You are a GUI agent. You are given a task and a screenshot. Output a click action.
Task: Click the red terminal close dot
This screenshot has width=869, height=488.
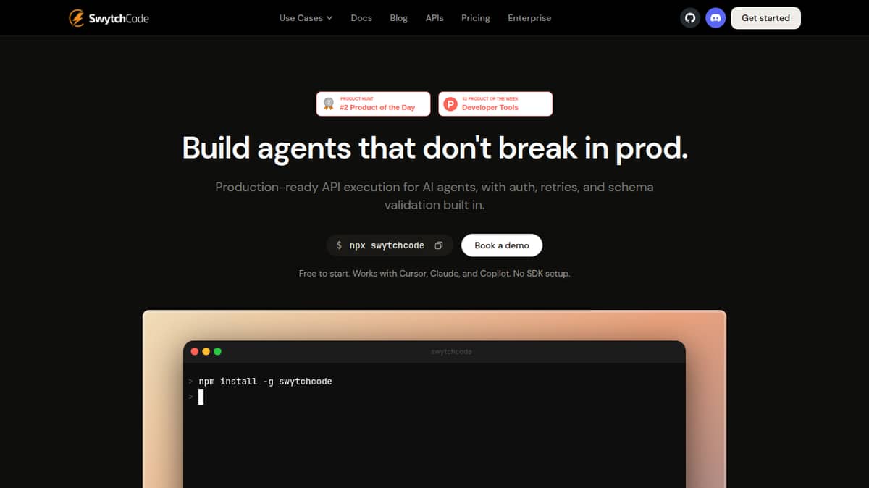point(194,351)
